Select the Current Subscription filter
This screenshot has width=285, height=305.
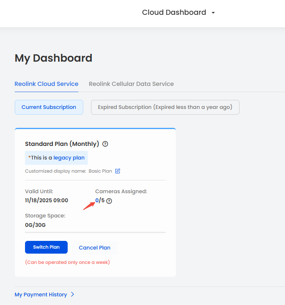pyautogui.click(x=49, y=107)
